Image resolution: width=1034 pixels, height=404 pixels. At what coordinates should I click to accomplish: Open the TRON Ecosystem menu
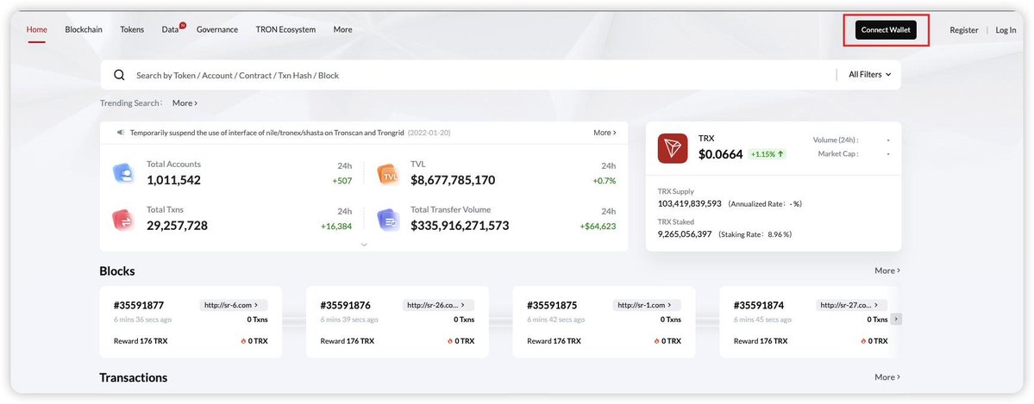coord(285,29)
